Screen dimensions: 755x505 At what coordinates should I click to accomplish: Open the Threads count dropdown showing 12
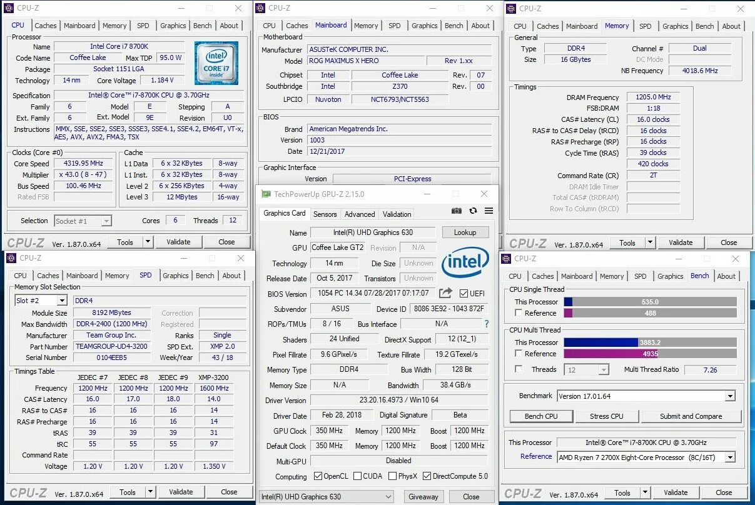click(x=604, y=370)
